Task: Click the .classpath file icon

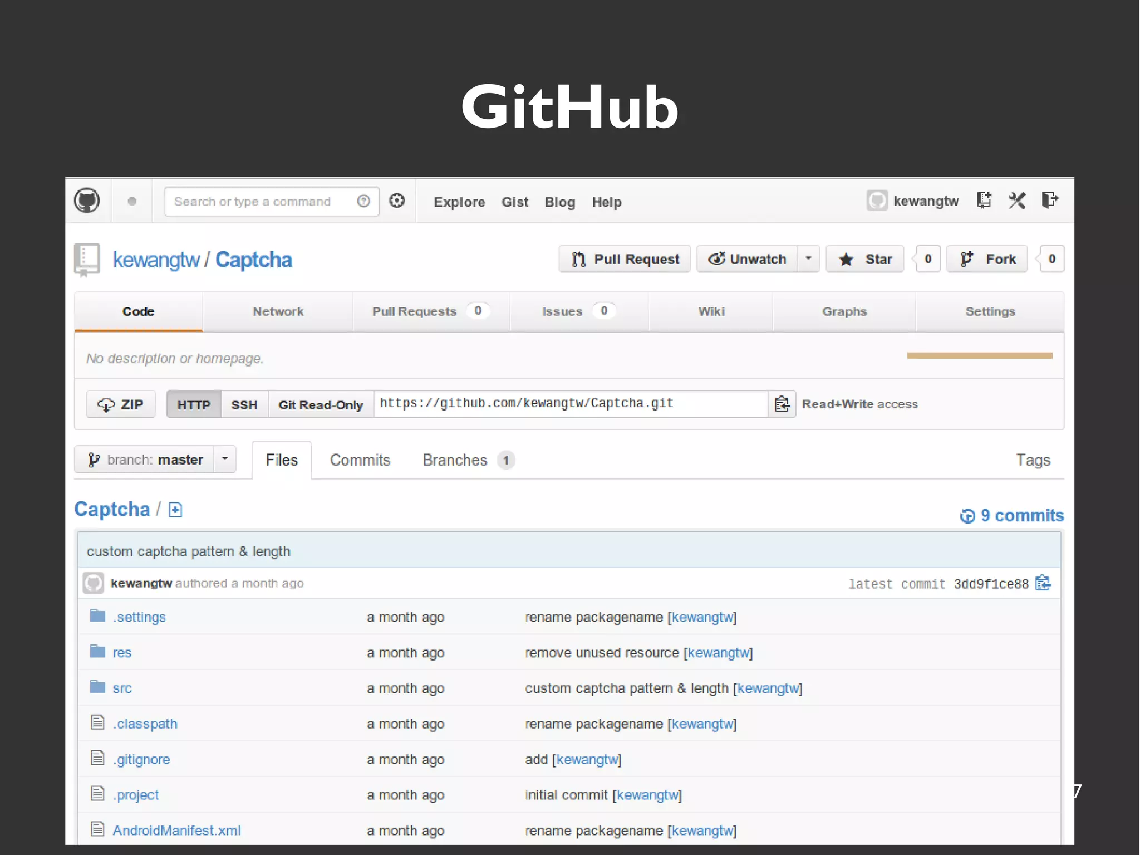Action: coord(98,722)
